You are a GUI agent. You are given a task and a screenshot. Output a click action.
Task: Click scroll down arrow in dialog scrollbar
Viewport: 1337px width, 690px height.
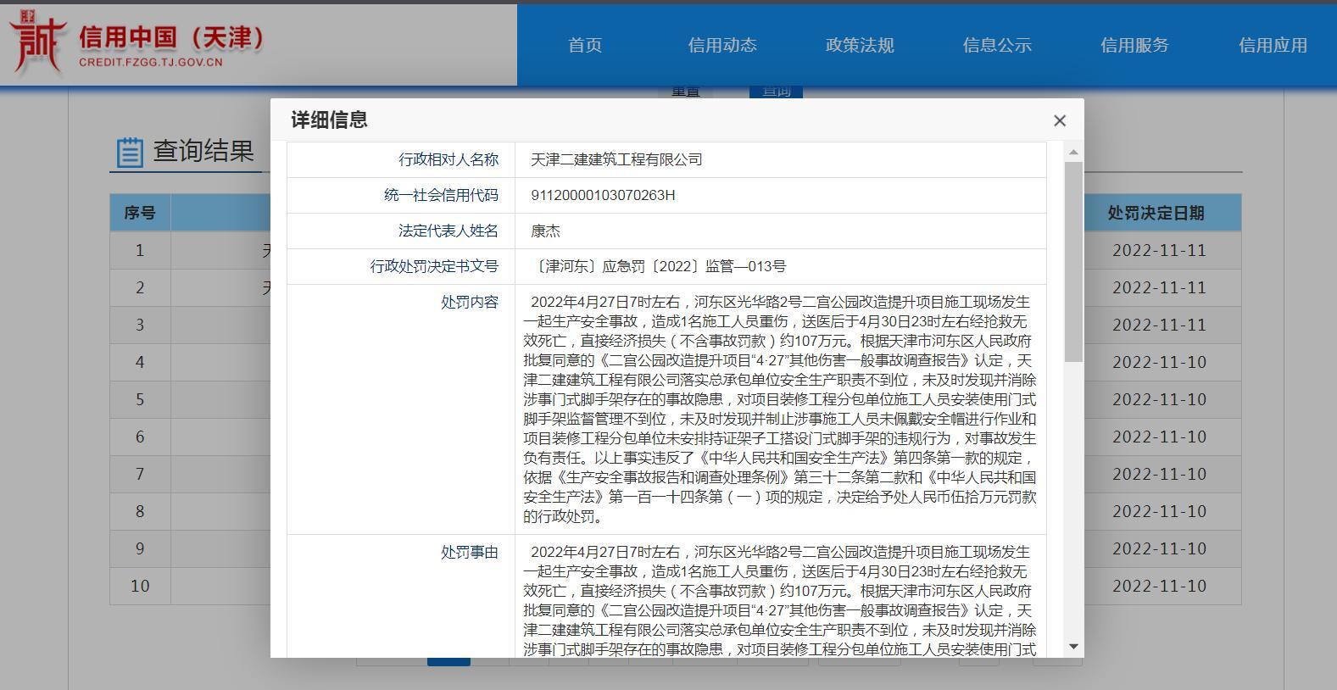click(1073, 647)
